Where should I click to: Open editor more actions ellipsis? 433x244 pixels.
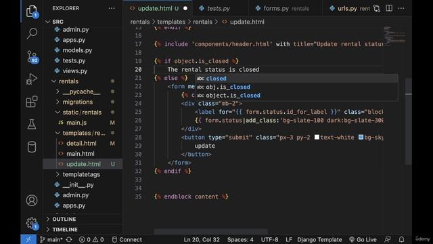click(401, 8)
